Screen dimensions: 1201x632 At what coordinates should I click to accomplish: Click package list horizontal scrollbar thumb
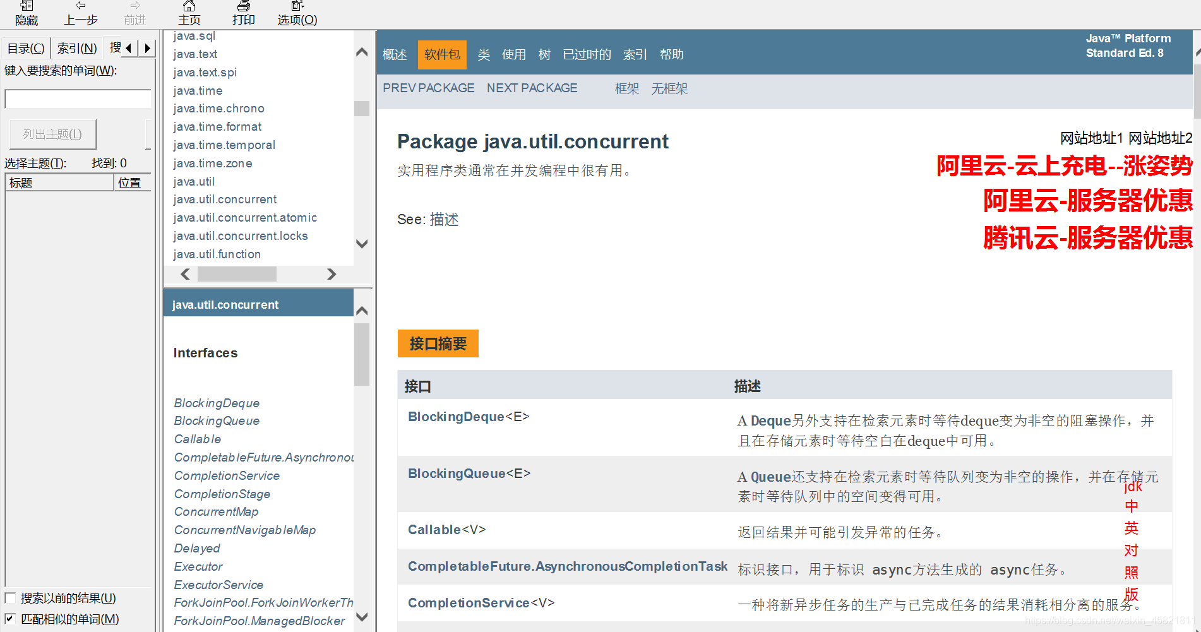coord(237,274)
